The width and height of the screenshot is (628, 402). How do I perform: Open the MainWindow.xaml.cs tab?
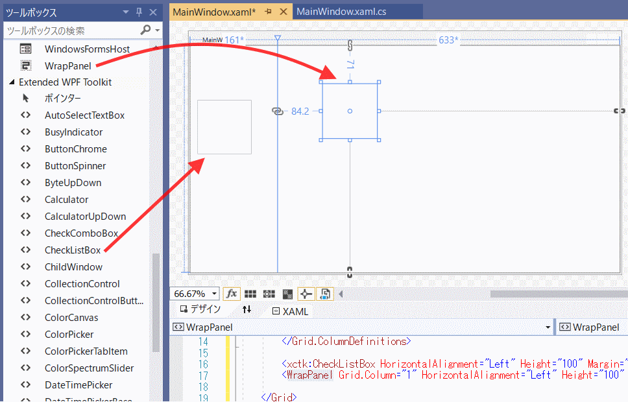point(341,12)
